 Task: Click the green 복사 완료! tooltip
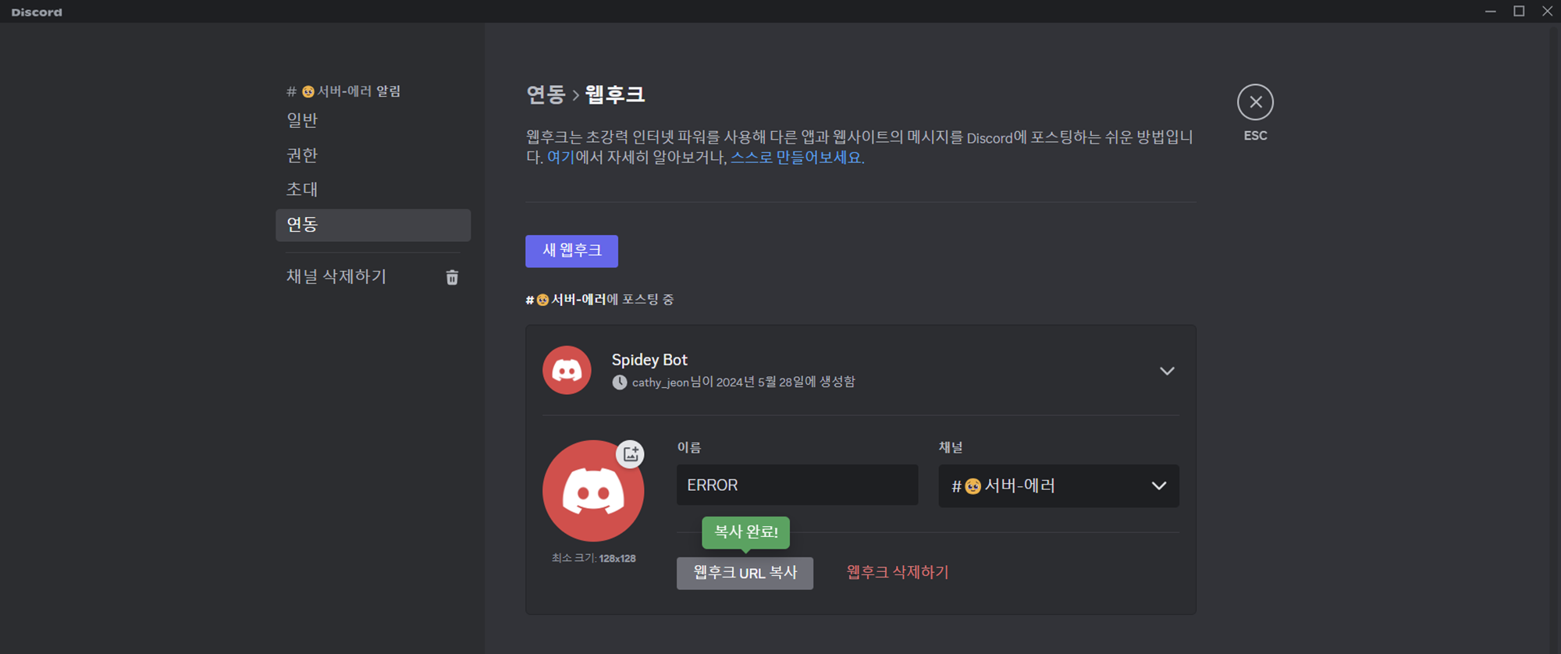(x=745, y=532)
